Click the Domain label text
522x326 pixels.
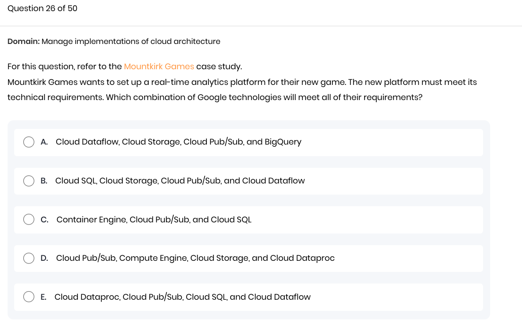click(24, 41)
